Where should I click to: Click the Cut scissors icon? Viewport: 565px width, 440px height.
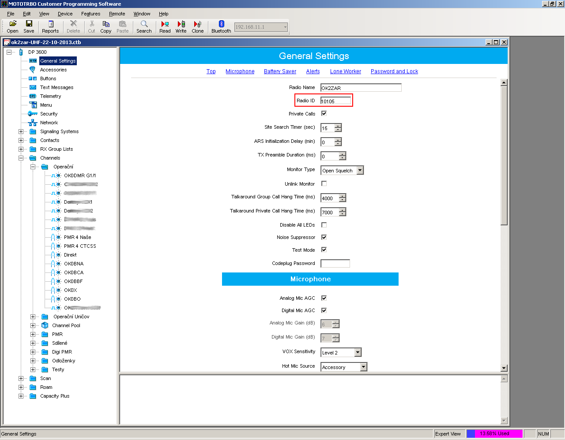coord(91,26)
